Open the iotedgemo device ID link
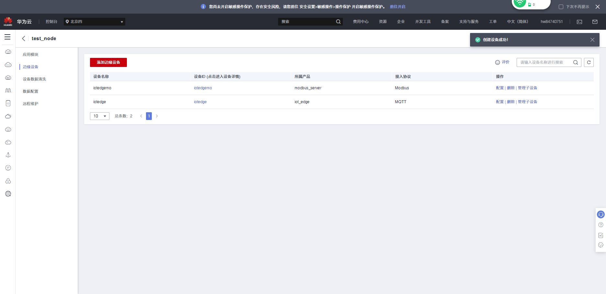 click(203, 88)
